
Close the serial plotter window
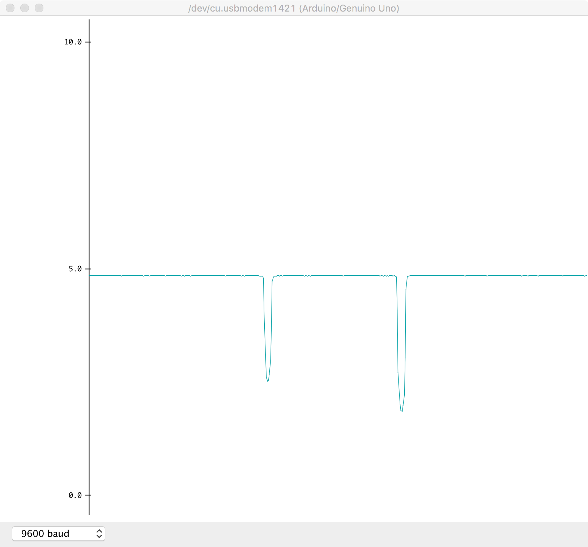[x=10, y=8]
